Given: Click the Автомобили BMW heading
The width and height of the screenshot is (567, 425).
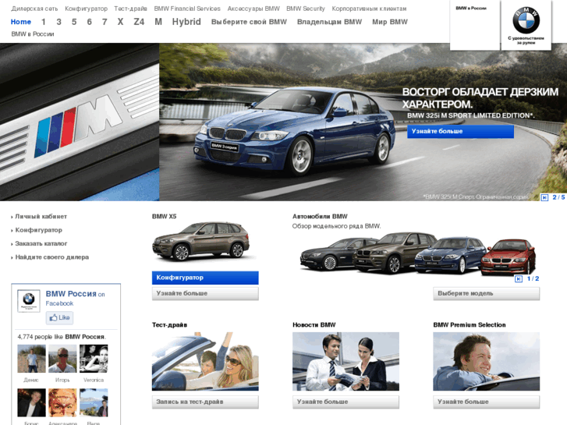Looking at the screenshot, I should point(320,217).
